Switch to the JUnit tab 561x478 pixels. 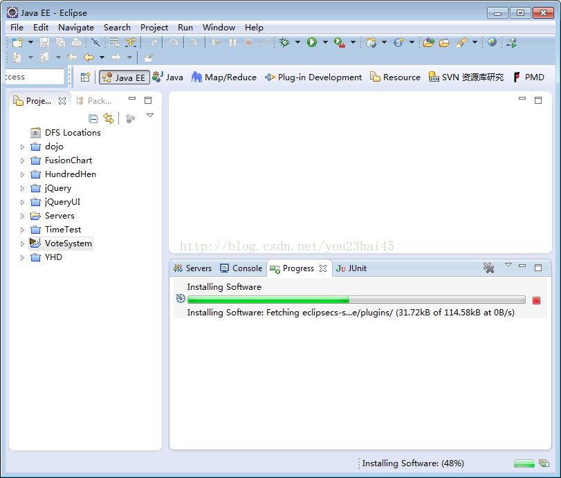(351, 268)
